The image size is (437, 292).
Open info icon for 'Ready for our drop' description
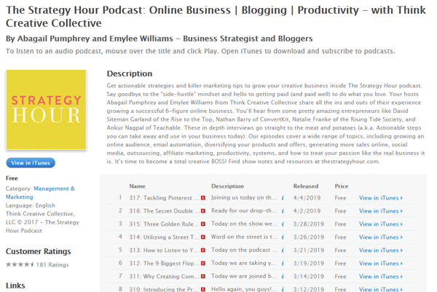point(283,211)
